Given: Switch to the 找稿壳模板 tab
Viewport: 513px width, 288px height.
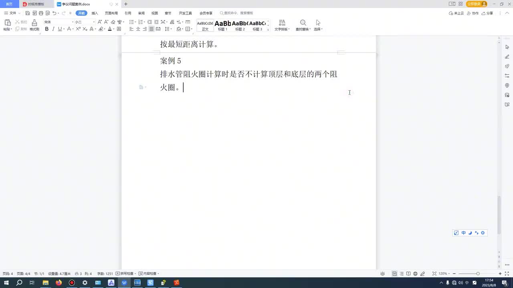Looking at the screenshot, I should click(x=36, y=4).
